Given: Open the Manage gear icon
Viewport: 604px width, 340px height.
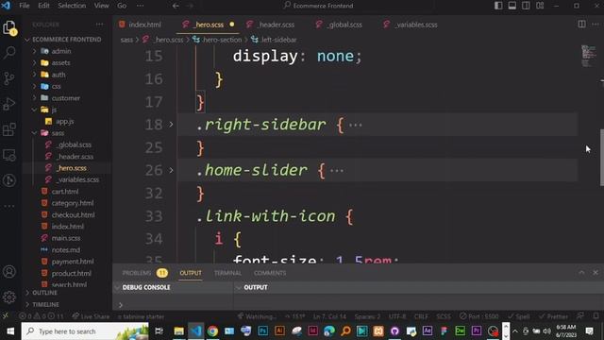Looking at the screenshot, I should coord(9,297).
